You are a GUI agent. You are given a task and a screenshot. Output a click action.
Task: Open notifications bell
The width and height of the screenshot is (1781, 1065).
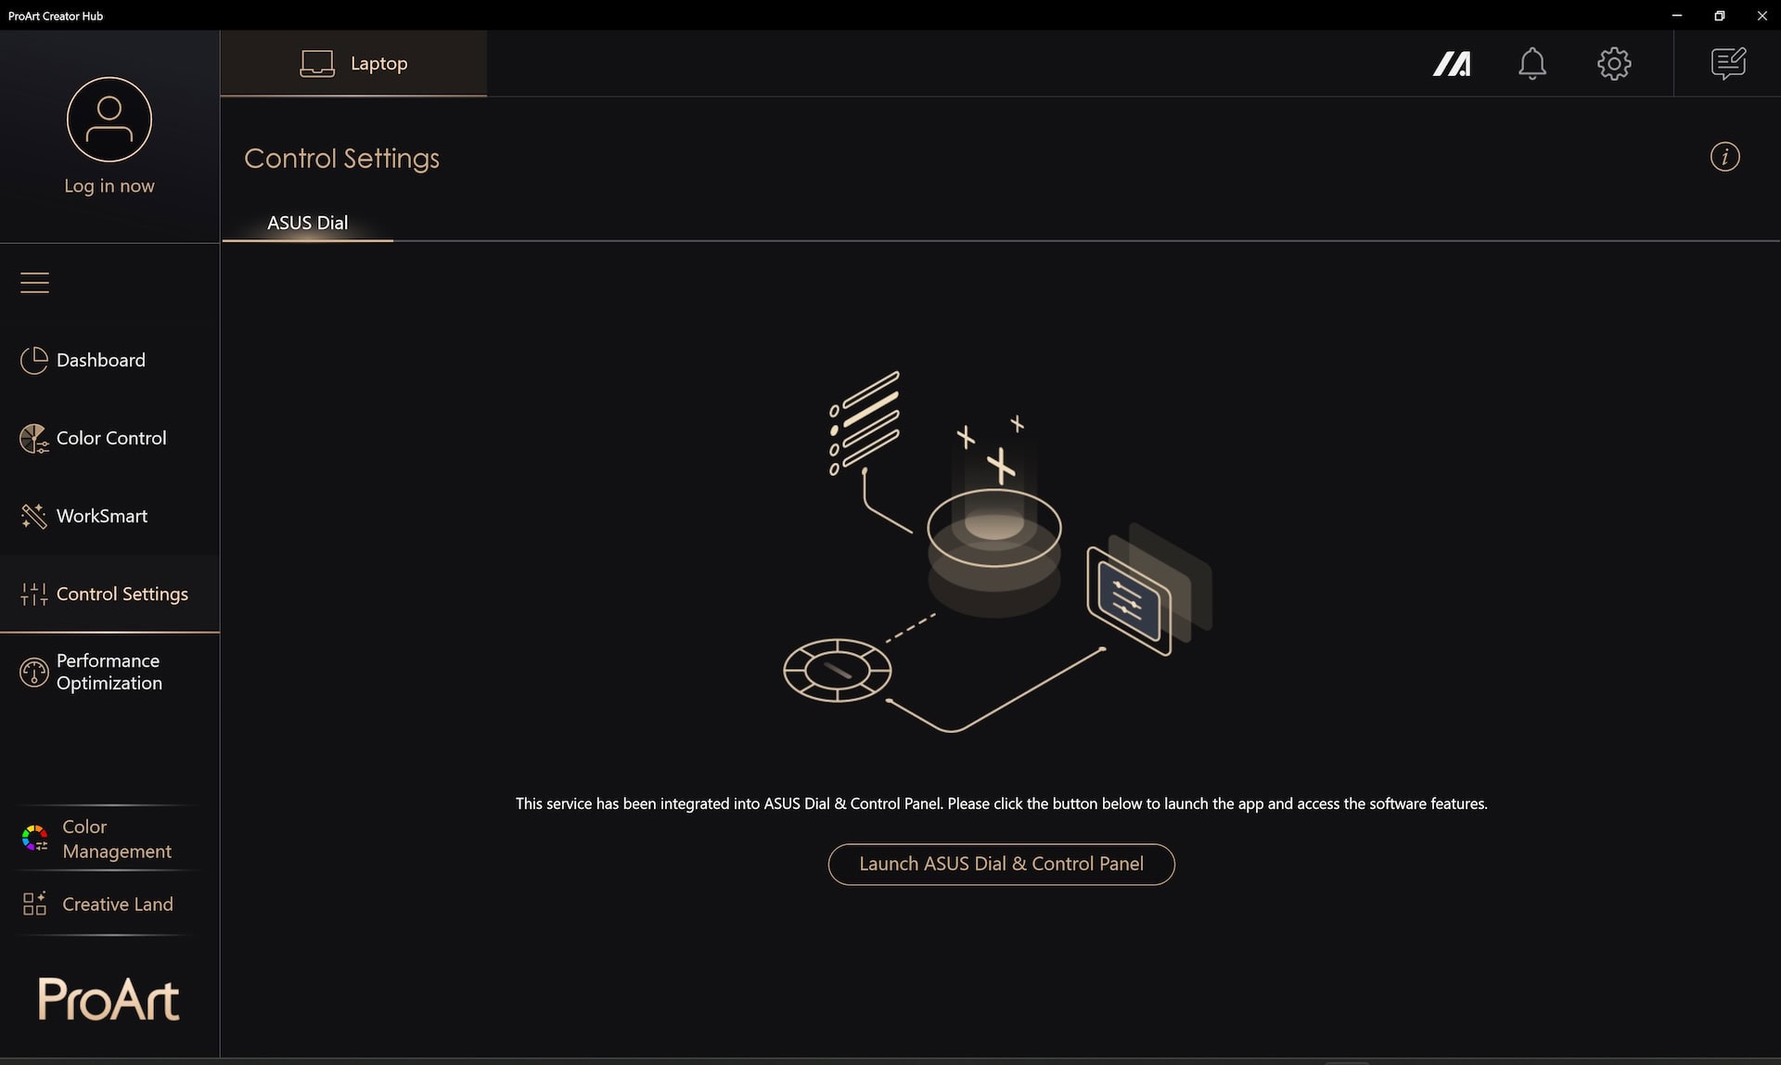[x=1532, y=64]
